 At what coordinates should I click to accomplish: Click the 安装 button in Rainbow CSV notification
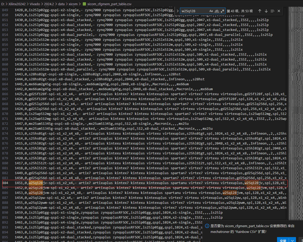[283, 240]
